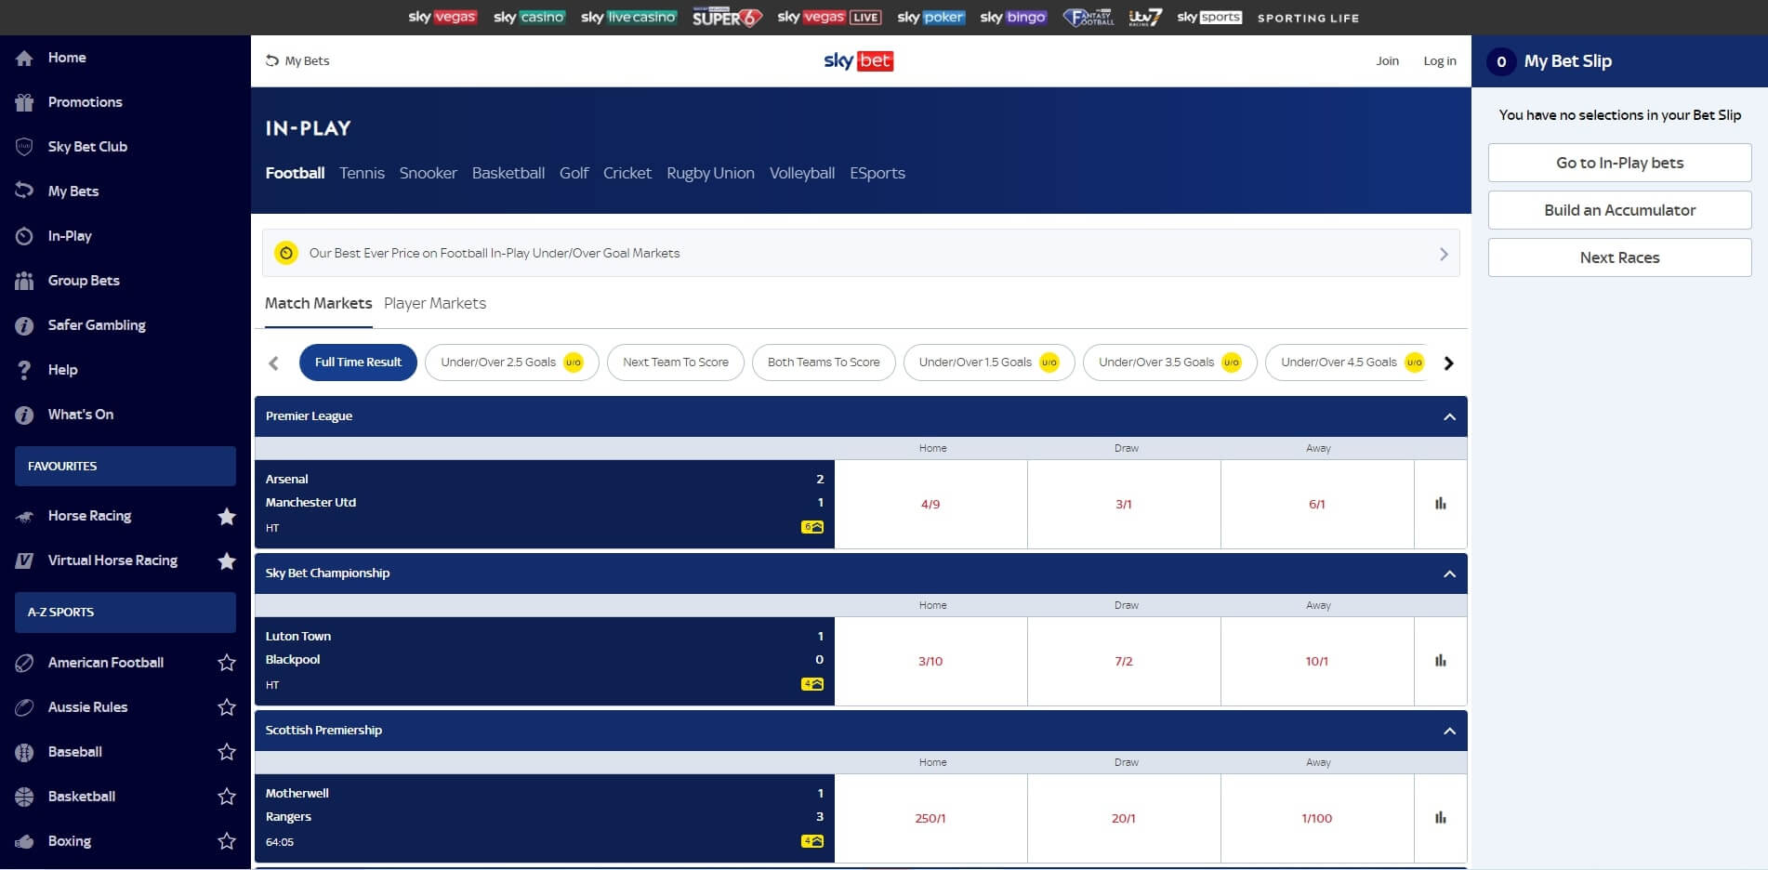Bet on Arsenal home win at 4/9
1768x870 pixels.
tap(930, 504)
